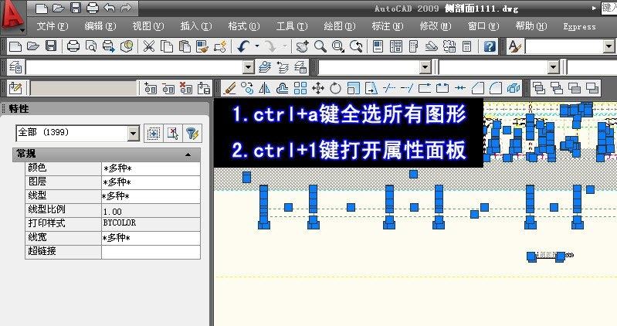Open the undo history dropdown arrow

point(257,46)
